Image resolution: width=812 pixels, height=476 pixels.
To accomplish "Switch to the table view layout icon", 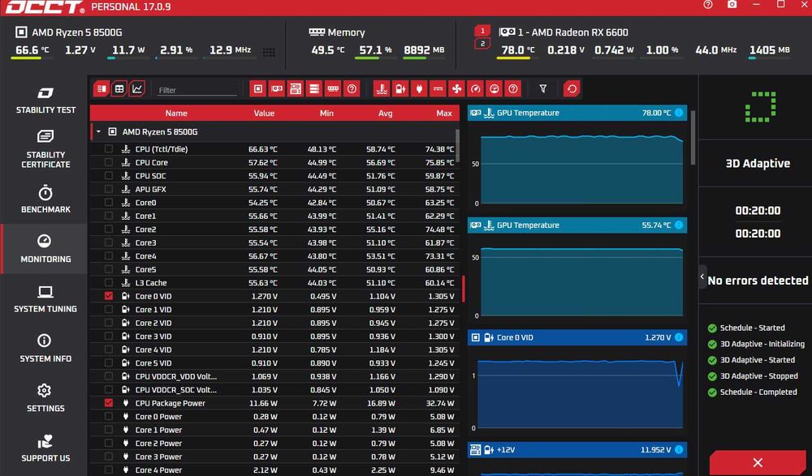I will (119, 89).
